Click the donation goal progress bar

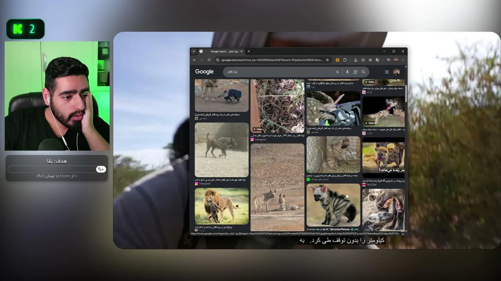click(57, 169)
